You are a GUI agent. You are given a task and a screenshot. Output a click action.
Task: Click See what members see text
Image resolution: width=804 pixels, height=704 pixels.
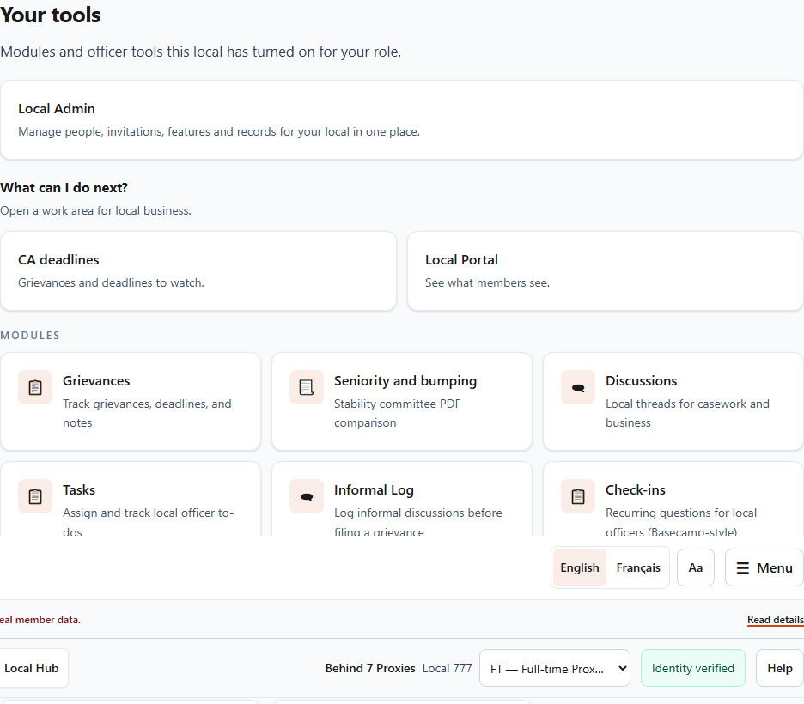pos(487,282)
